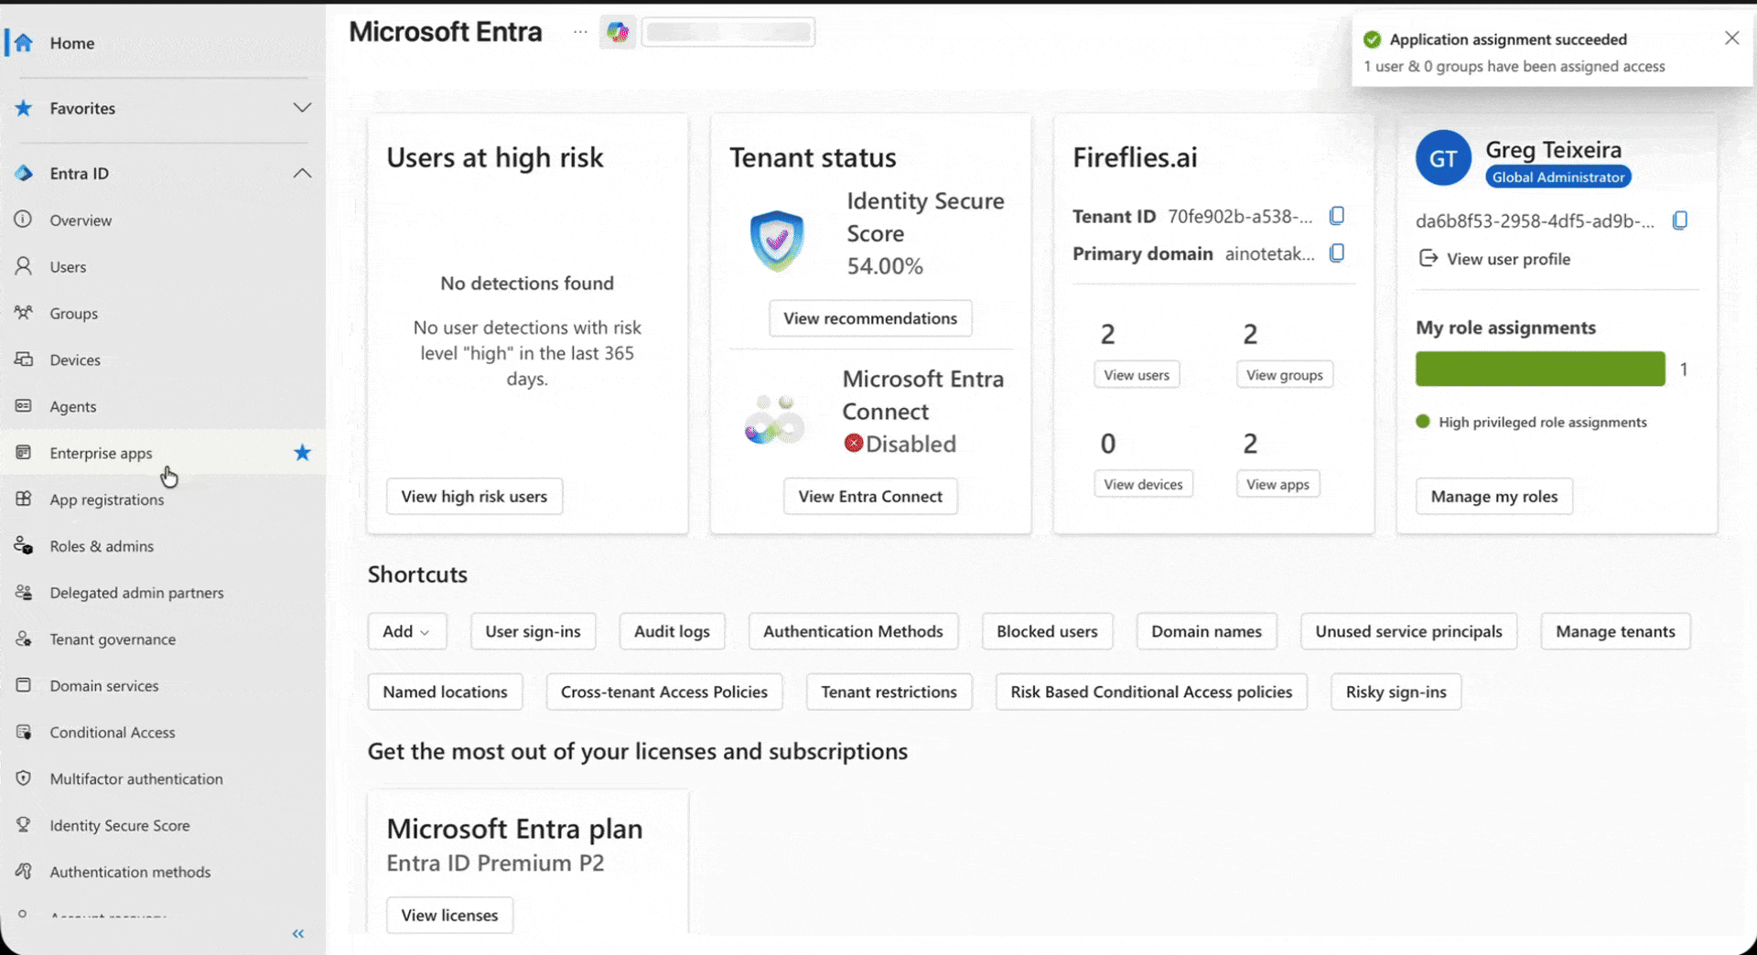Click the Domain services icon

(24, 685)
